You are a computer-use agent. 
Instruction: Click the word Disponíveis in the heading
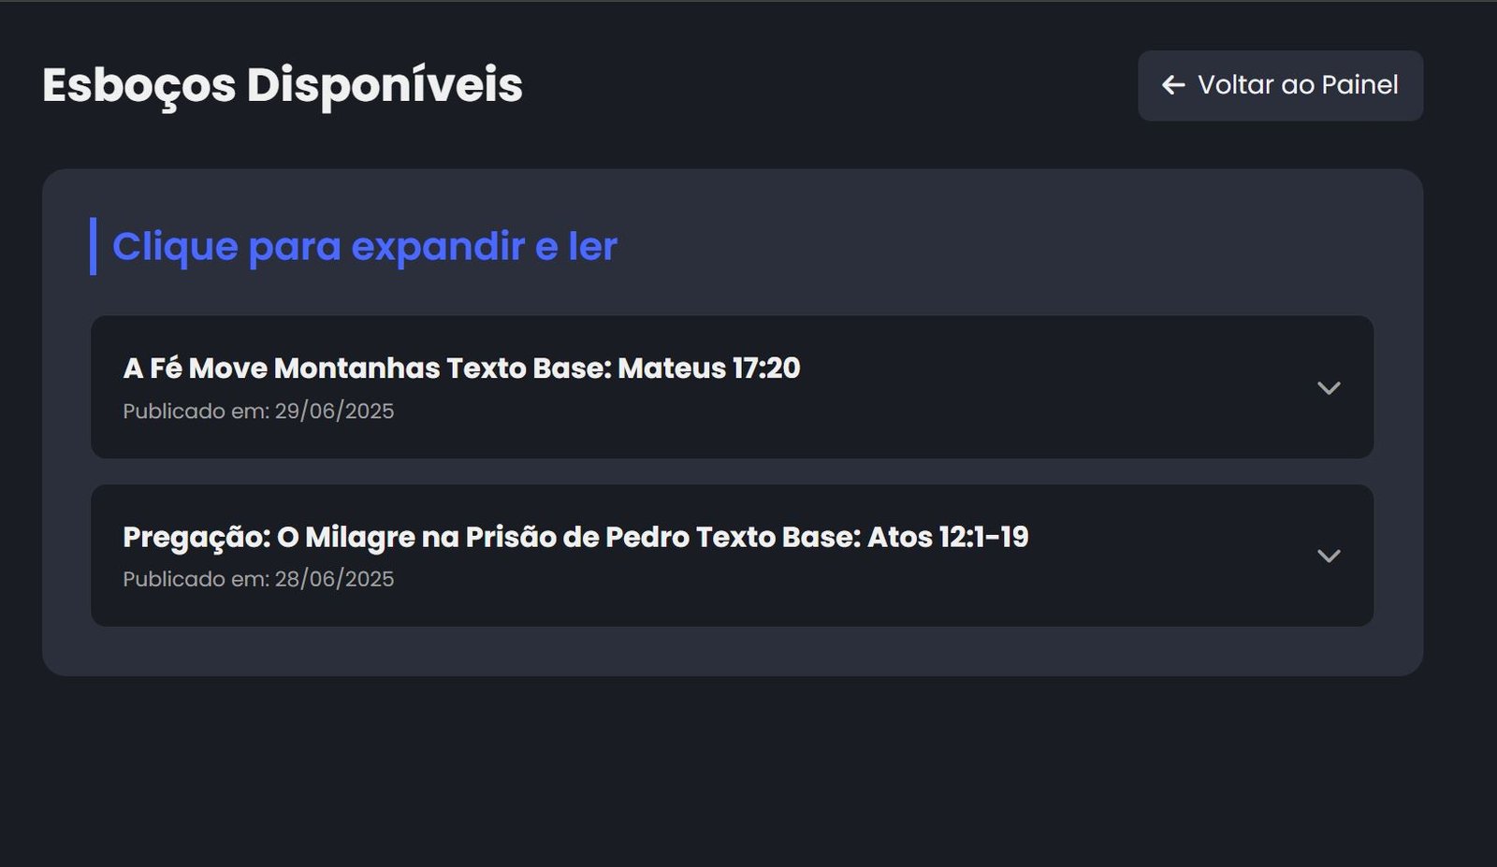[x=384, y=85]
